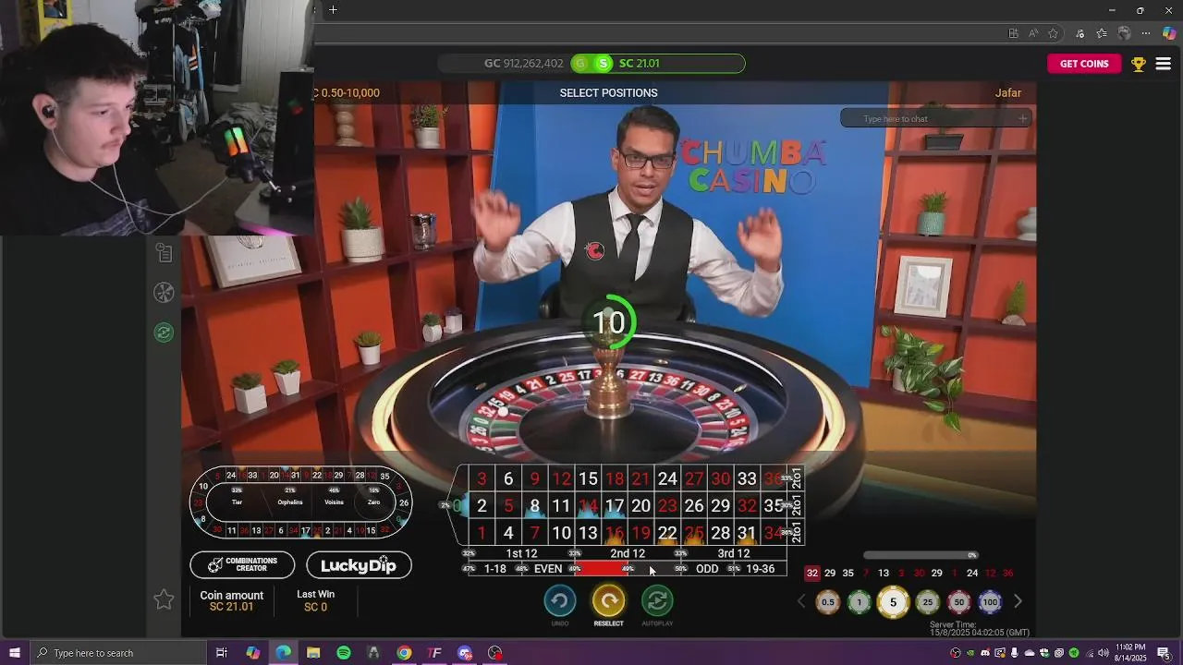Select the 50 value red chip
This screenshot has height=665, width=1183.
[x=959, y=602]
